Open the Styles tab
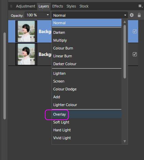 [x=71, y=6]
